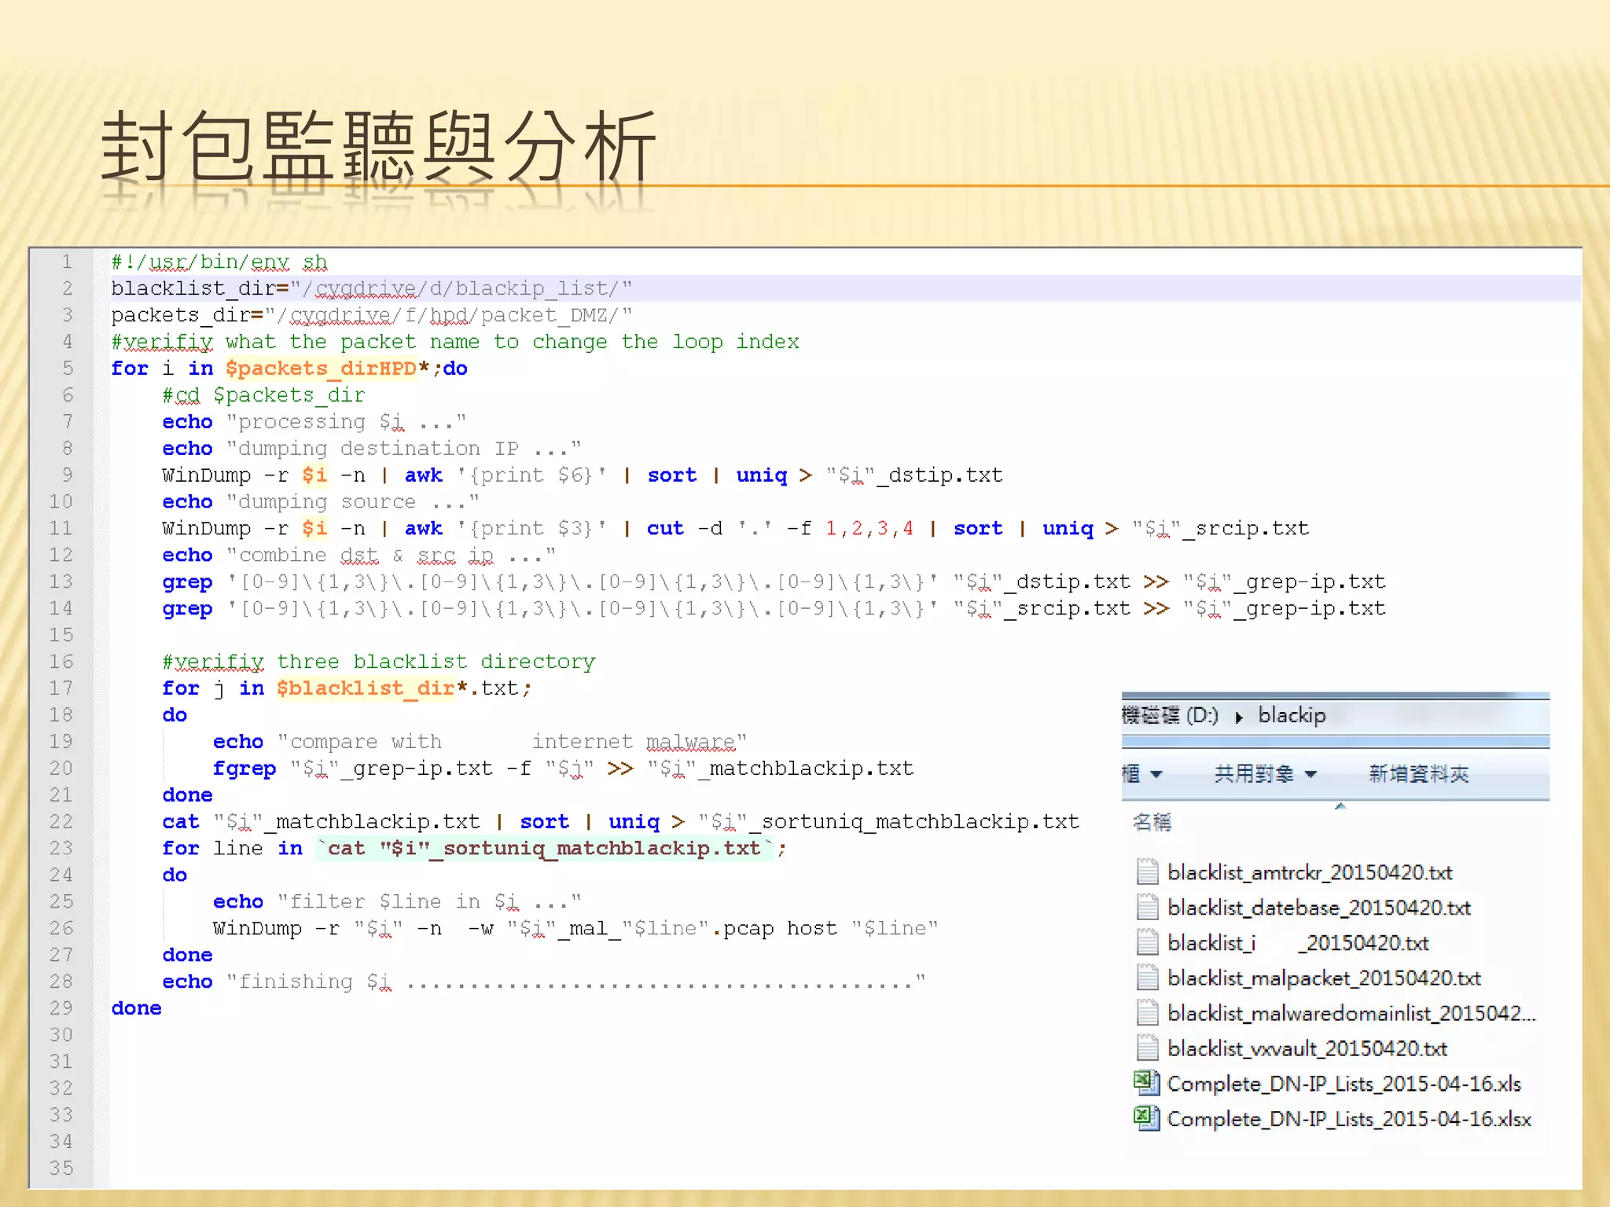Click the Excel icon of Complete_DN-IP_Lists .xls
The height and width of the screenshot is (1207, 1610).
pyautogui.click(x=1147, y=1084)
